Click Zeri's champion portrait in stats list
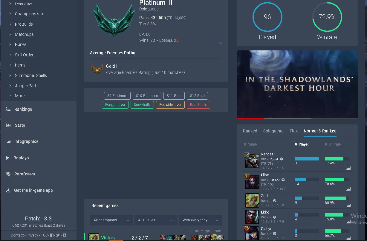367x241 pixels. click(252, 200)
